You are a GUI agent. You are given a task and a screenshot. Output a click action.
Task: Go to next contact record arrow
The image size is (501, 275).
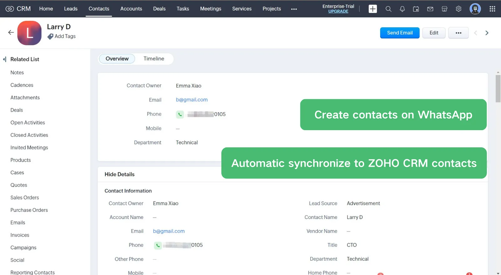(487, 33)
